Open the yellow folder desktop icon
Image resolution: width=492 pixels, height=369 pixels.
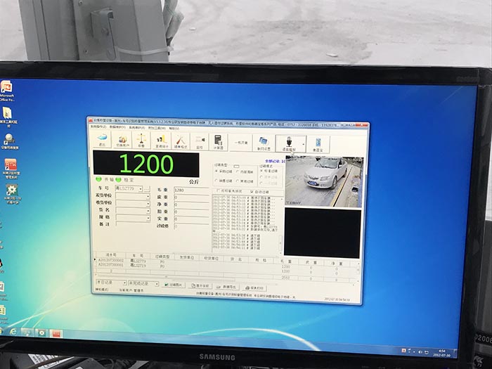[x=8, y=117]
